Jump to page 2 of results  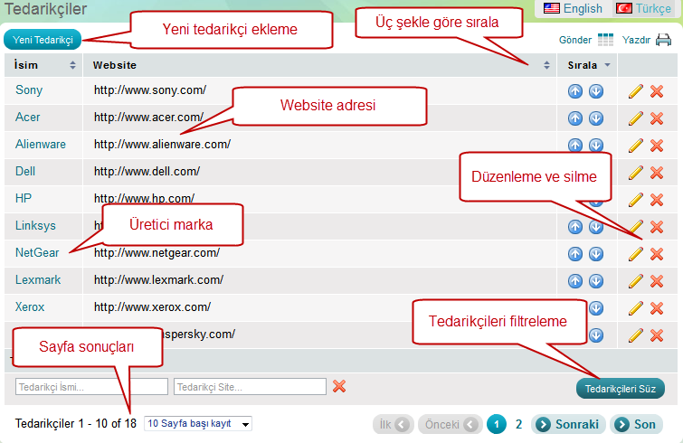click(518, 424)
